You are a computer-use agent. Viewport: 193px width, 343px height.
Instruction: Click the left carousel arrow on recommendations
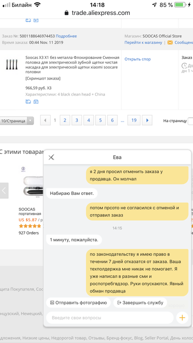point(4,191)
